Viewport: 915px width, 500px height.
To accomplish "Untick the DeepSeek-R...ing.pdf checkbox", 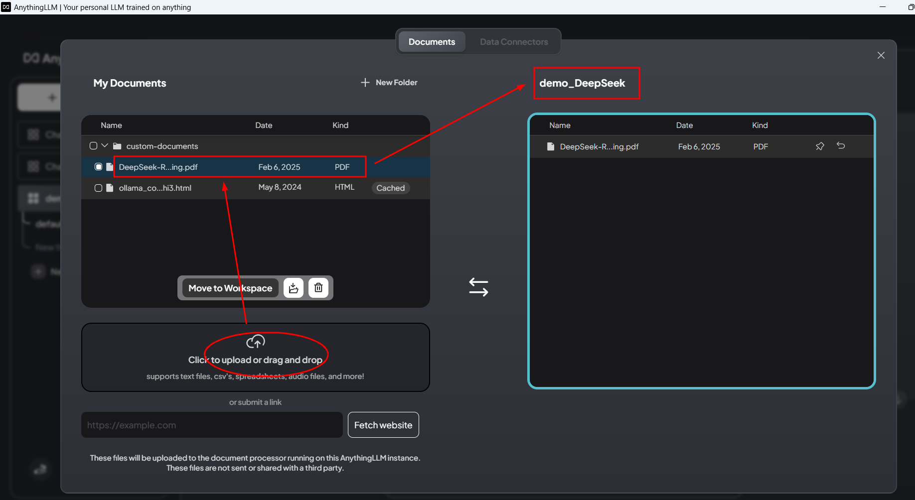I will pos(98,167).
